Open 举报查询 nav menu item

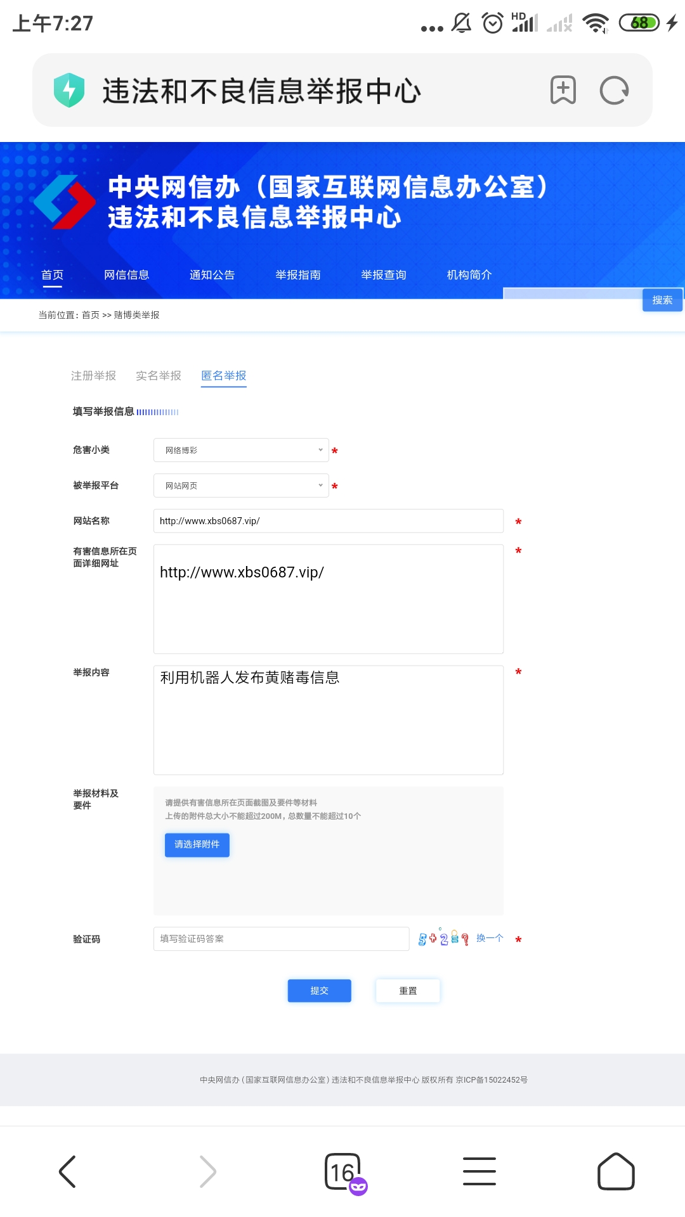[x=384, y=274]
